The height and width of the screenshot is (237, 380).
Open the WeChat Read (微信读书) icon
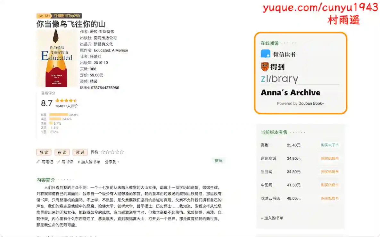click(x=266, y=54)
